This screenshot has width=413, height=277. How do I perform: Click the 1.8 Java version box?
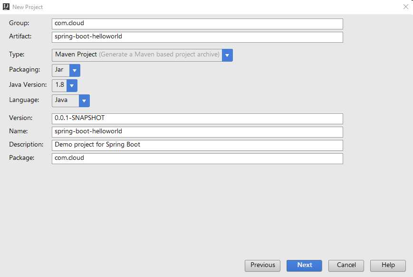[59, 85]
